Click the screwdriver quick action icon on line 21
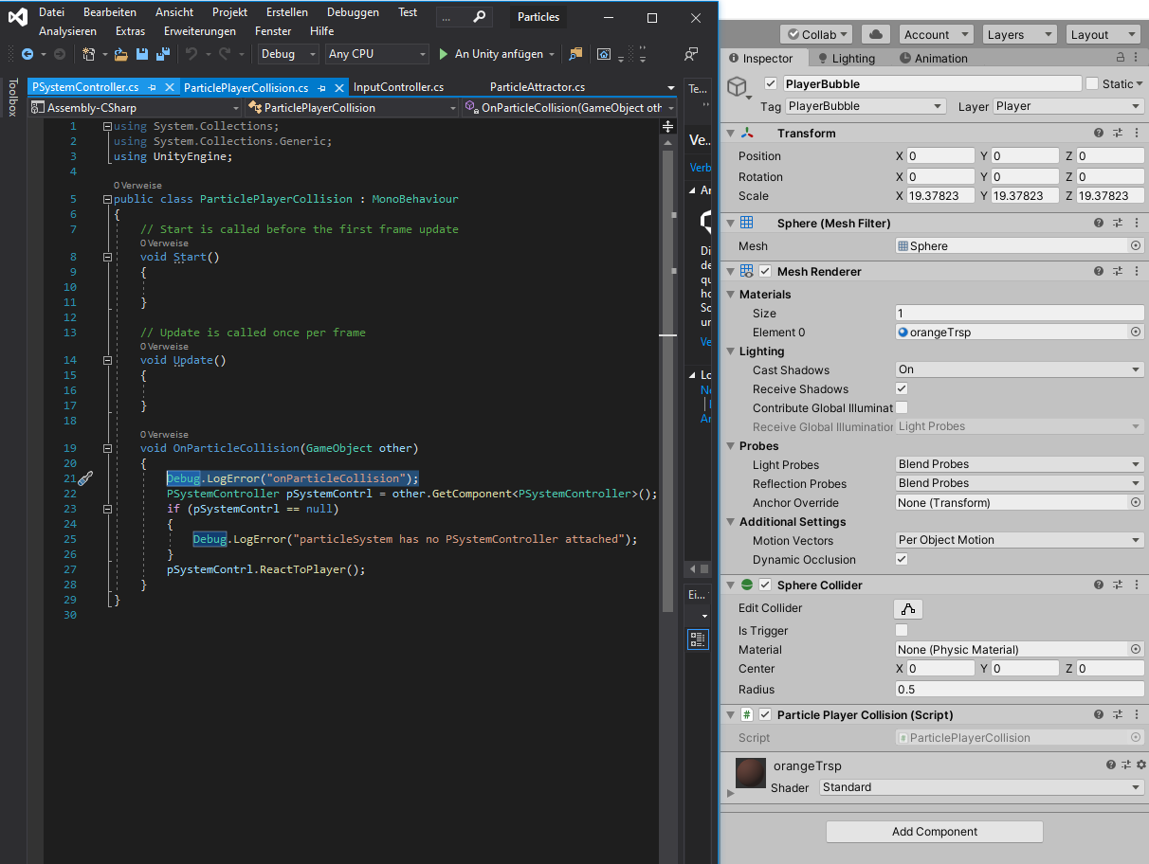Image resolution: width=1149 pixels, height=864 pixels. point(84,478)
